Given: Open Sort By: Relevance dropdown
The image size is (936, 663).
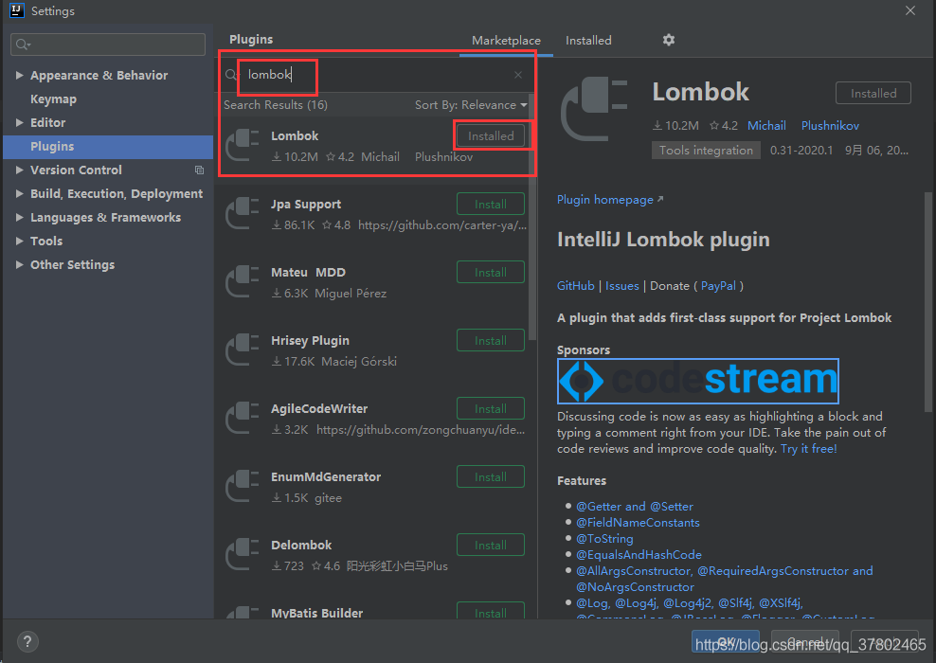Looking at the screenshot, I should click(471, 105).
